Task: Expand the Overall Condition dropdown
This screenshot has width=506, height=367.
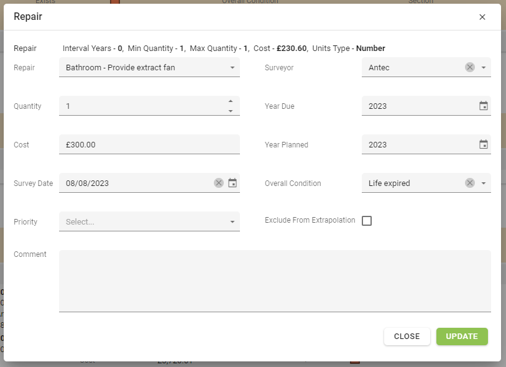Action: pyautogui.click(x=484, y=183)
